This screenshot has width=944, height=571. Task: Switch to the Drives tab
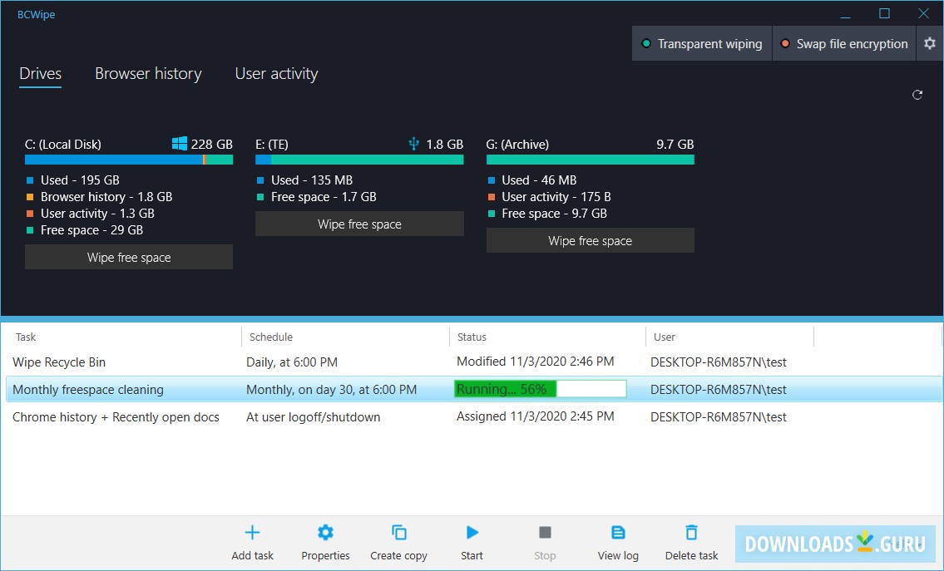tap(40, 73)
